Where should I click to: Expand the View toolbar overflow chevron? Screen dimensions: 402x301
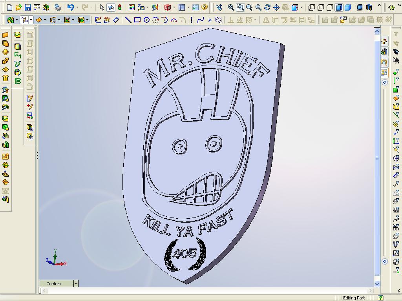(x=379, y=5)
